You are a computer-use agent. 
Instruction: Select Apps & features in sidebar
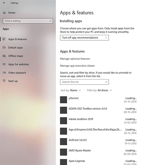[18, 39]
